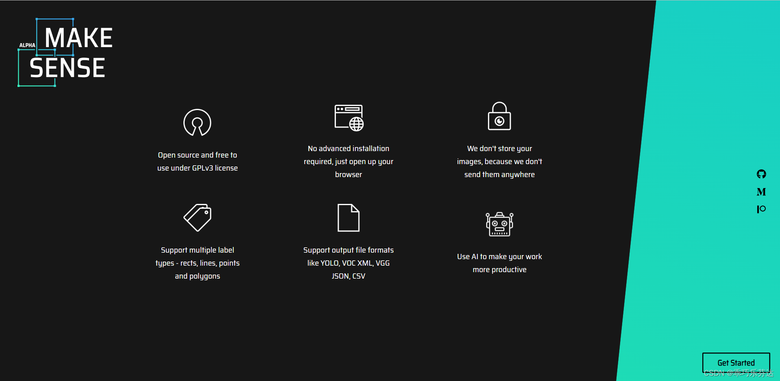780x381 pixels.
Task: Open the GitHub icon link
Action: [x=761, y=174]
